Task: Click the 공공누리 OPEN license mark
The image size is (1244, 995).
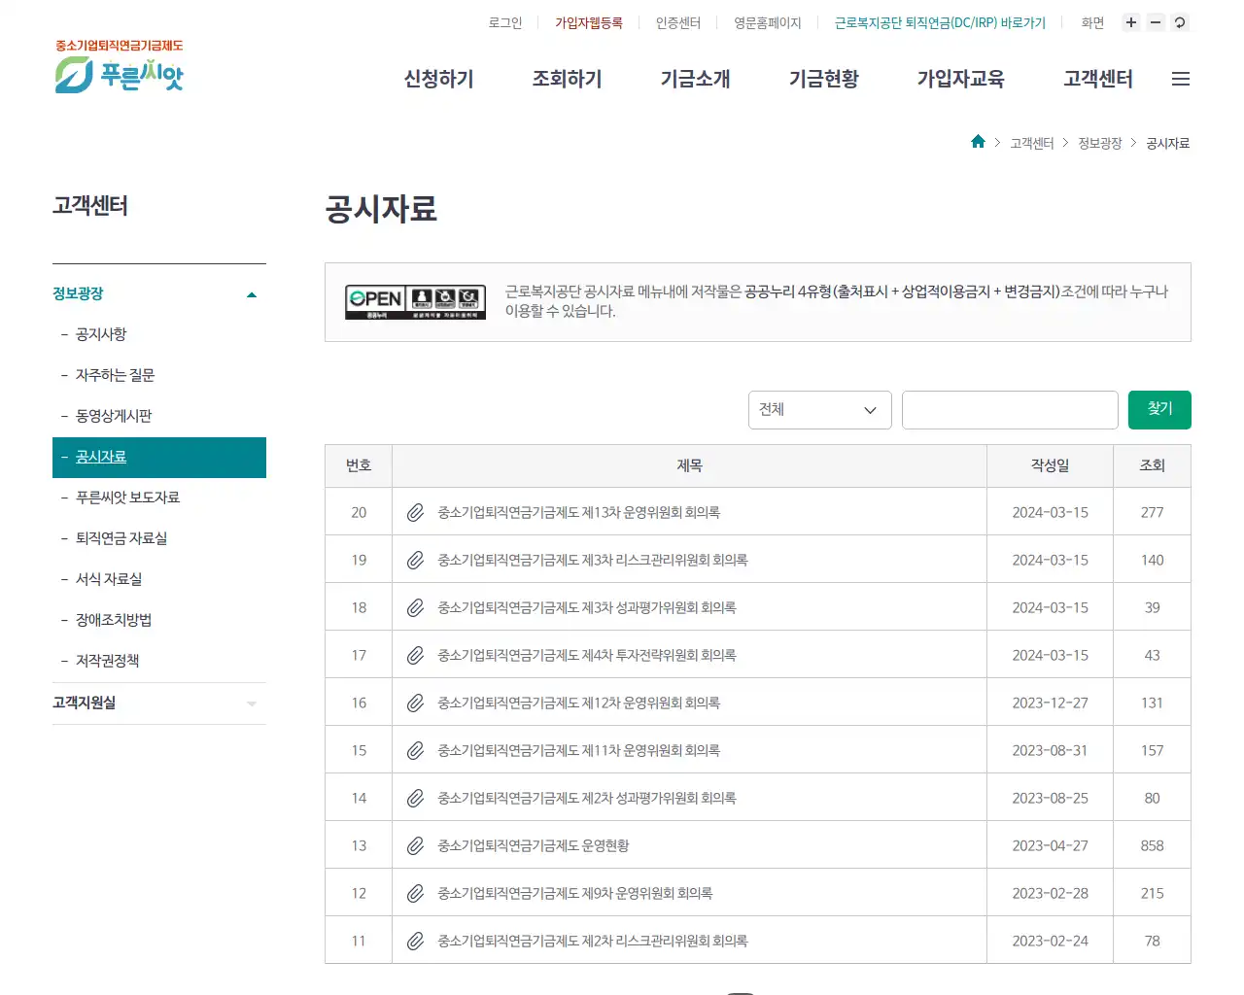Action: coord(415,302)
